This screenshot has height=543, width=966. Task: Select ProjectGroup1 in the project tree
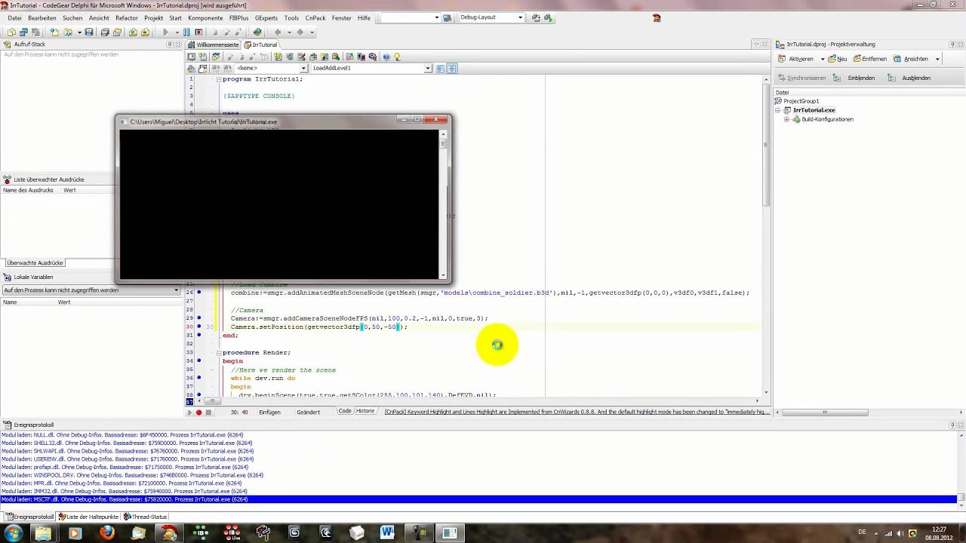coord(801,101)
